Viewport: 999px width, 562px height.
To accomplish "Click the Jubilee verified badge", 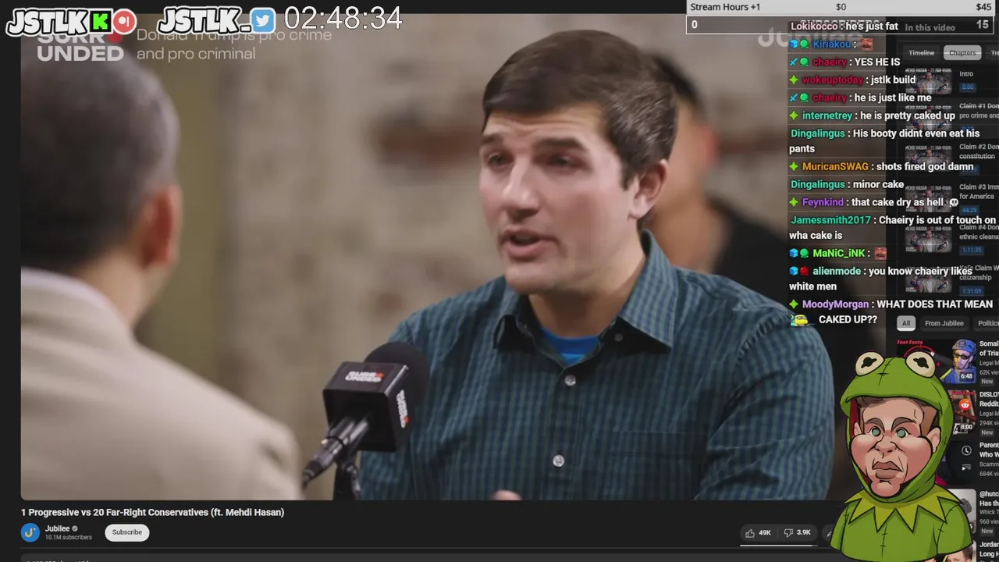I will click(75, 528).
